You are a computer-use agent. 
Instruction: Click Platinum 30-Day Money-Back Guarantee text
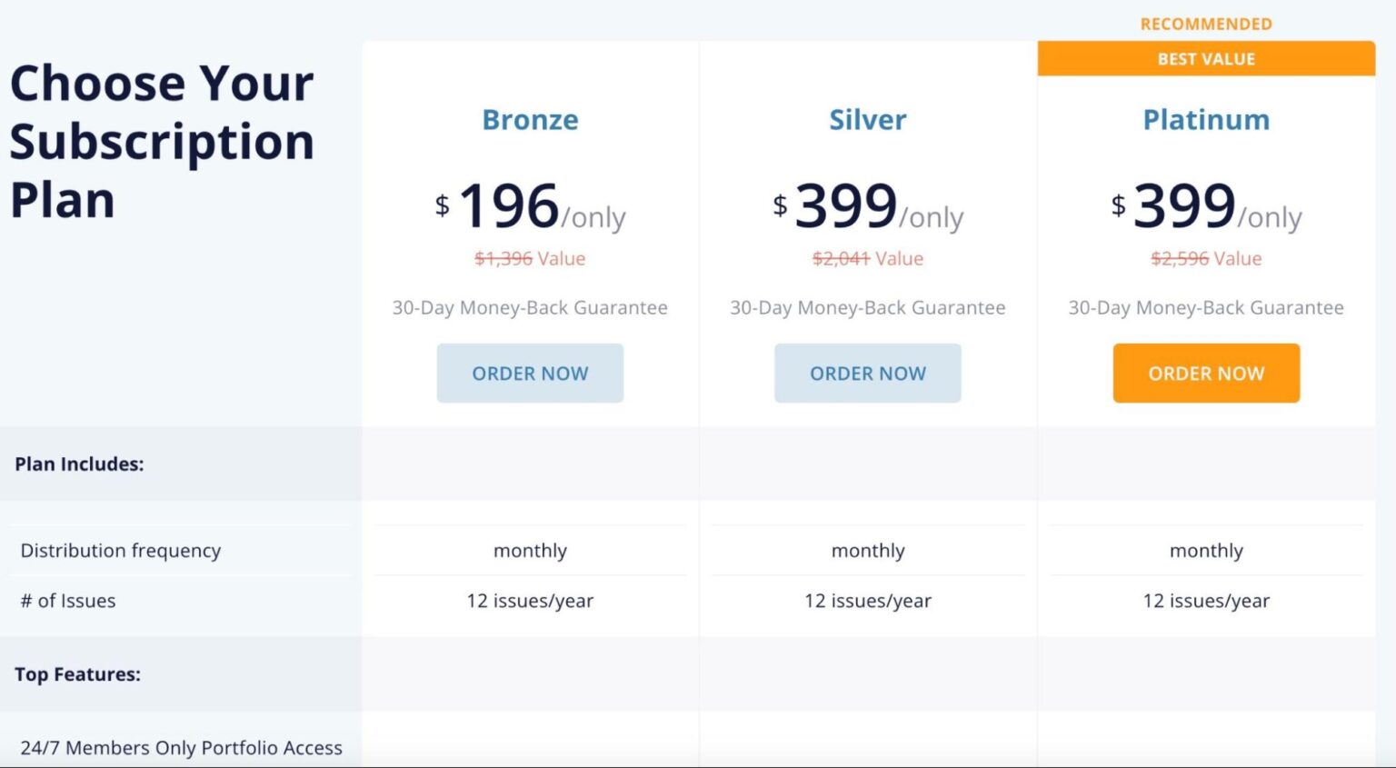(x=1206, y=307)
